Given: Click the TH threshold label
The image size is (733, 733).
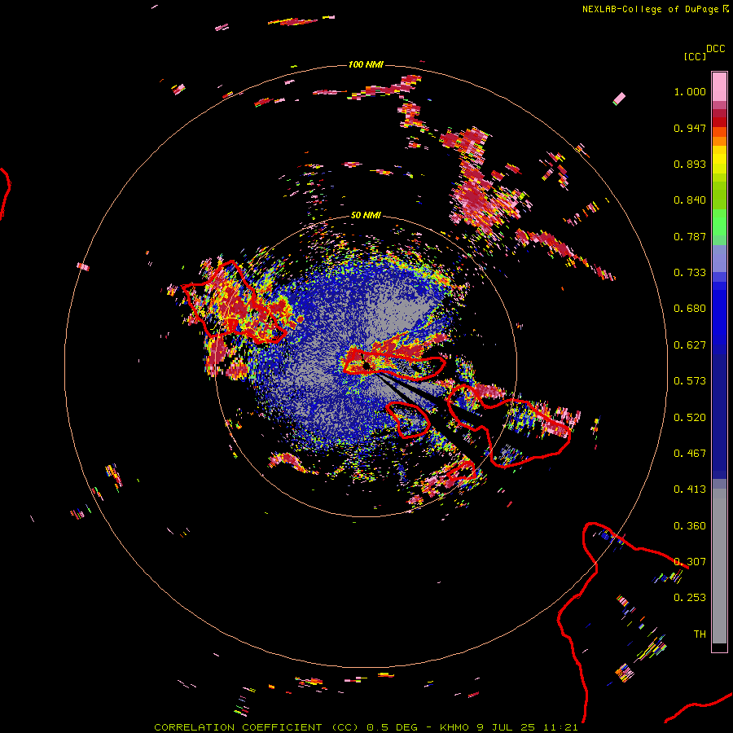Looking at the screenshot, I should click(700, 634).
